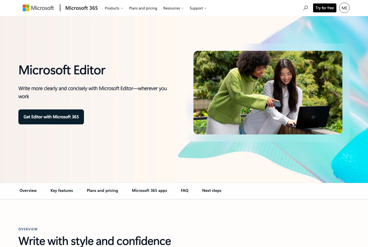The height and width of the screenshot is (247, 368).
Task: Jump to the Overview section tab
Action: tap(28, 190)
